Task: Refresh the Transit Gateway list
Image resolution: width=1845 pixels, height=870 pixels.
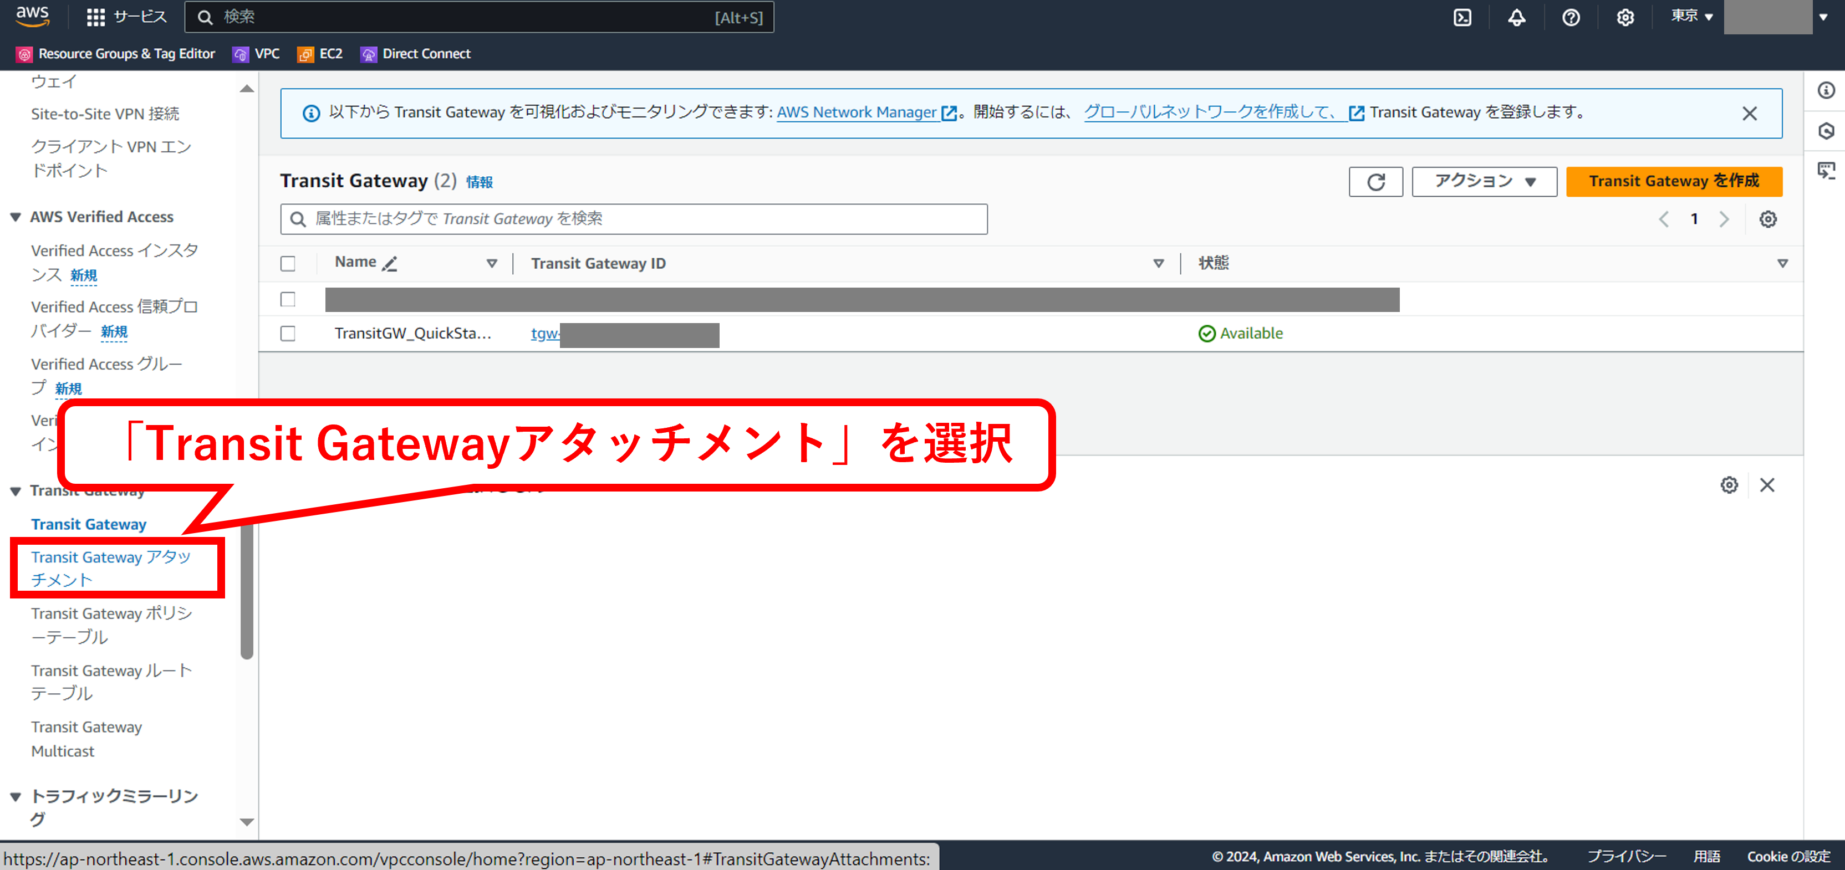Action: click(x=1375, y=181)
